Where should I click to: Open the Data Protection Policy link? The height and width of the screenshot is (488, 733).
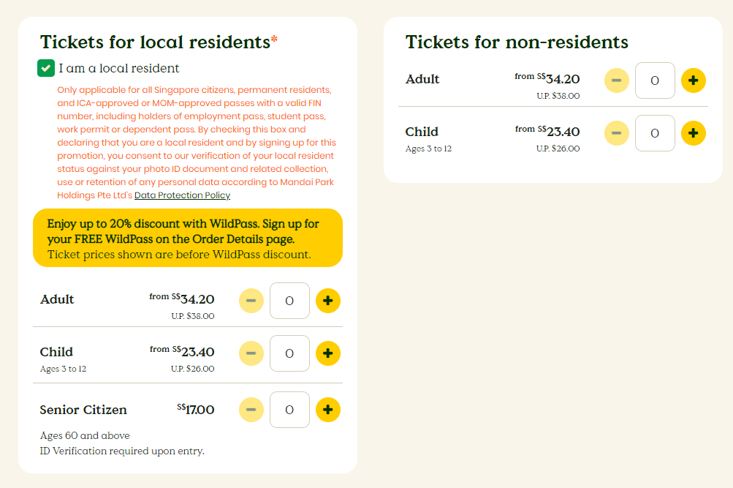[182, 195]
